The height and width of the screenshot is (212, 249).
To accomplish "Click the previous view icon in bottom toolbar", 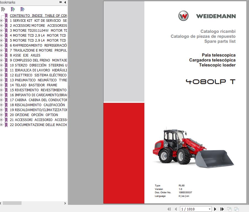I will 229,209.
